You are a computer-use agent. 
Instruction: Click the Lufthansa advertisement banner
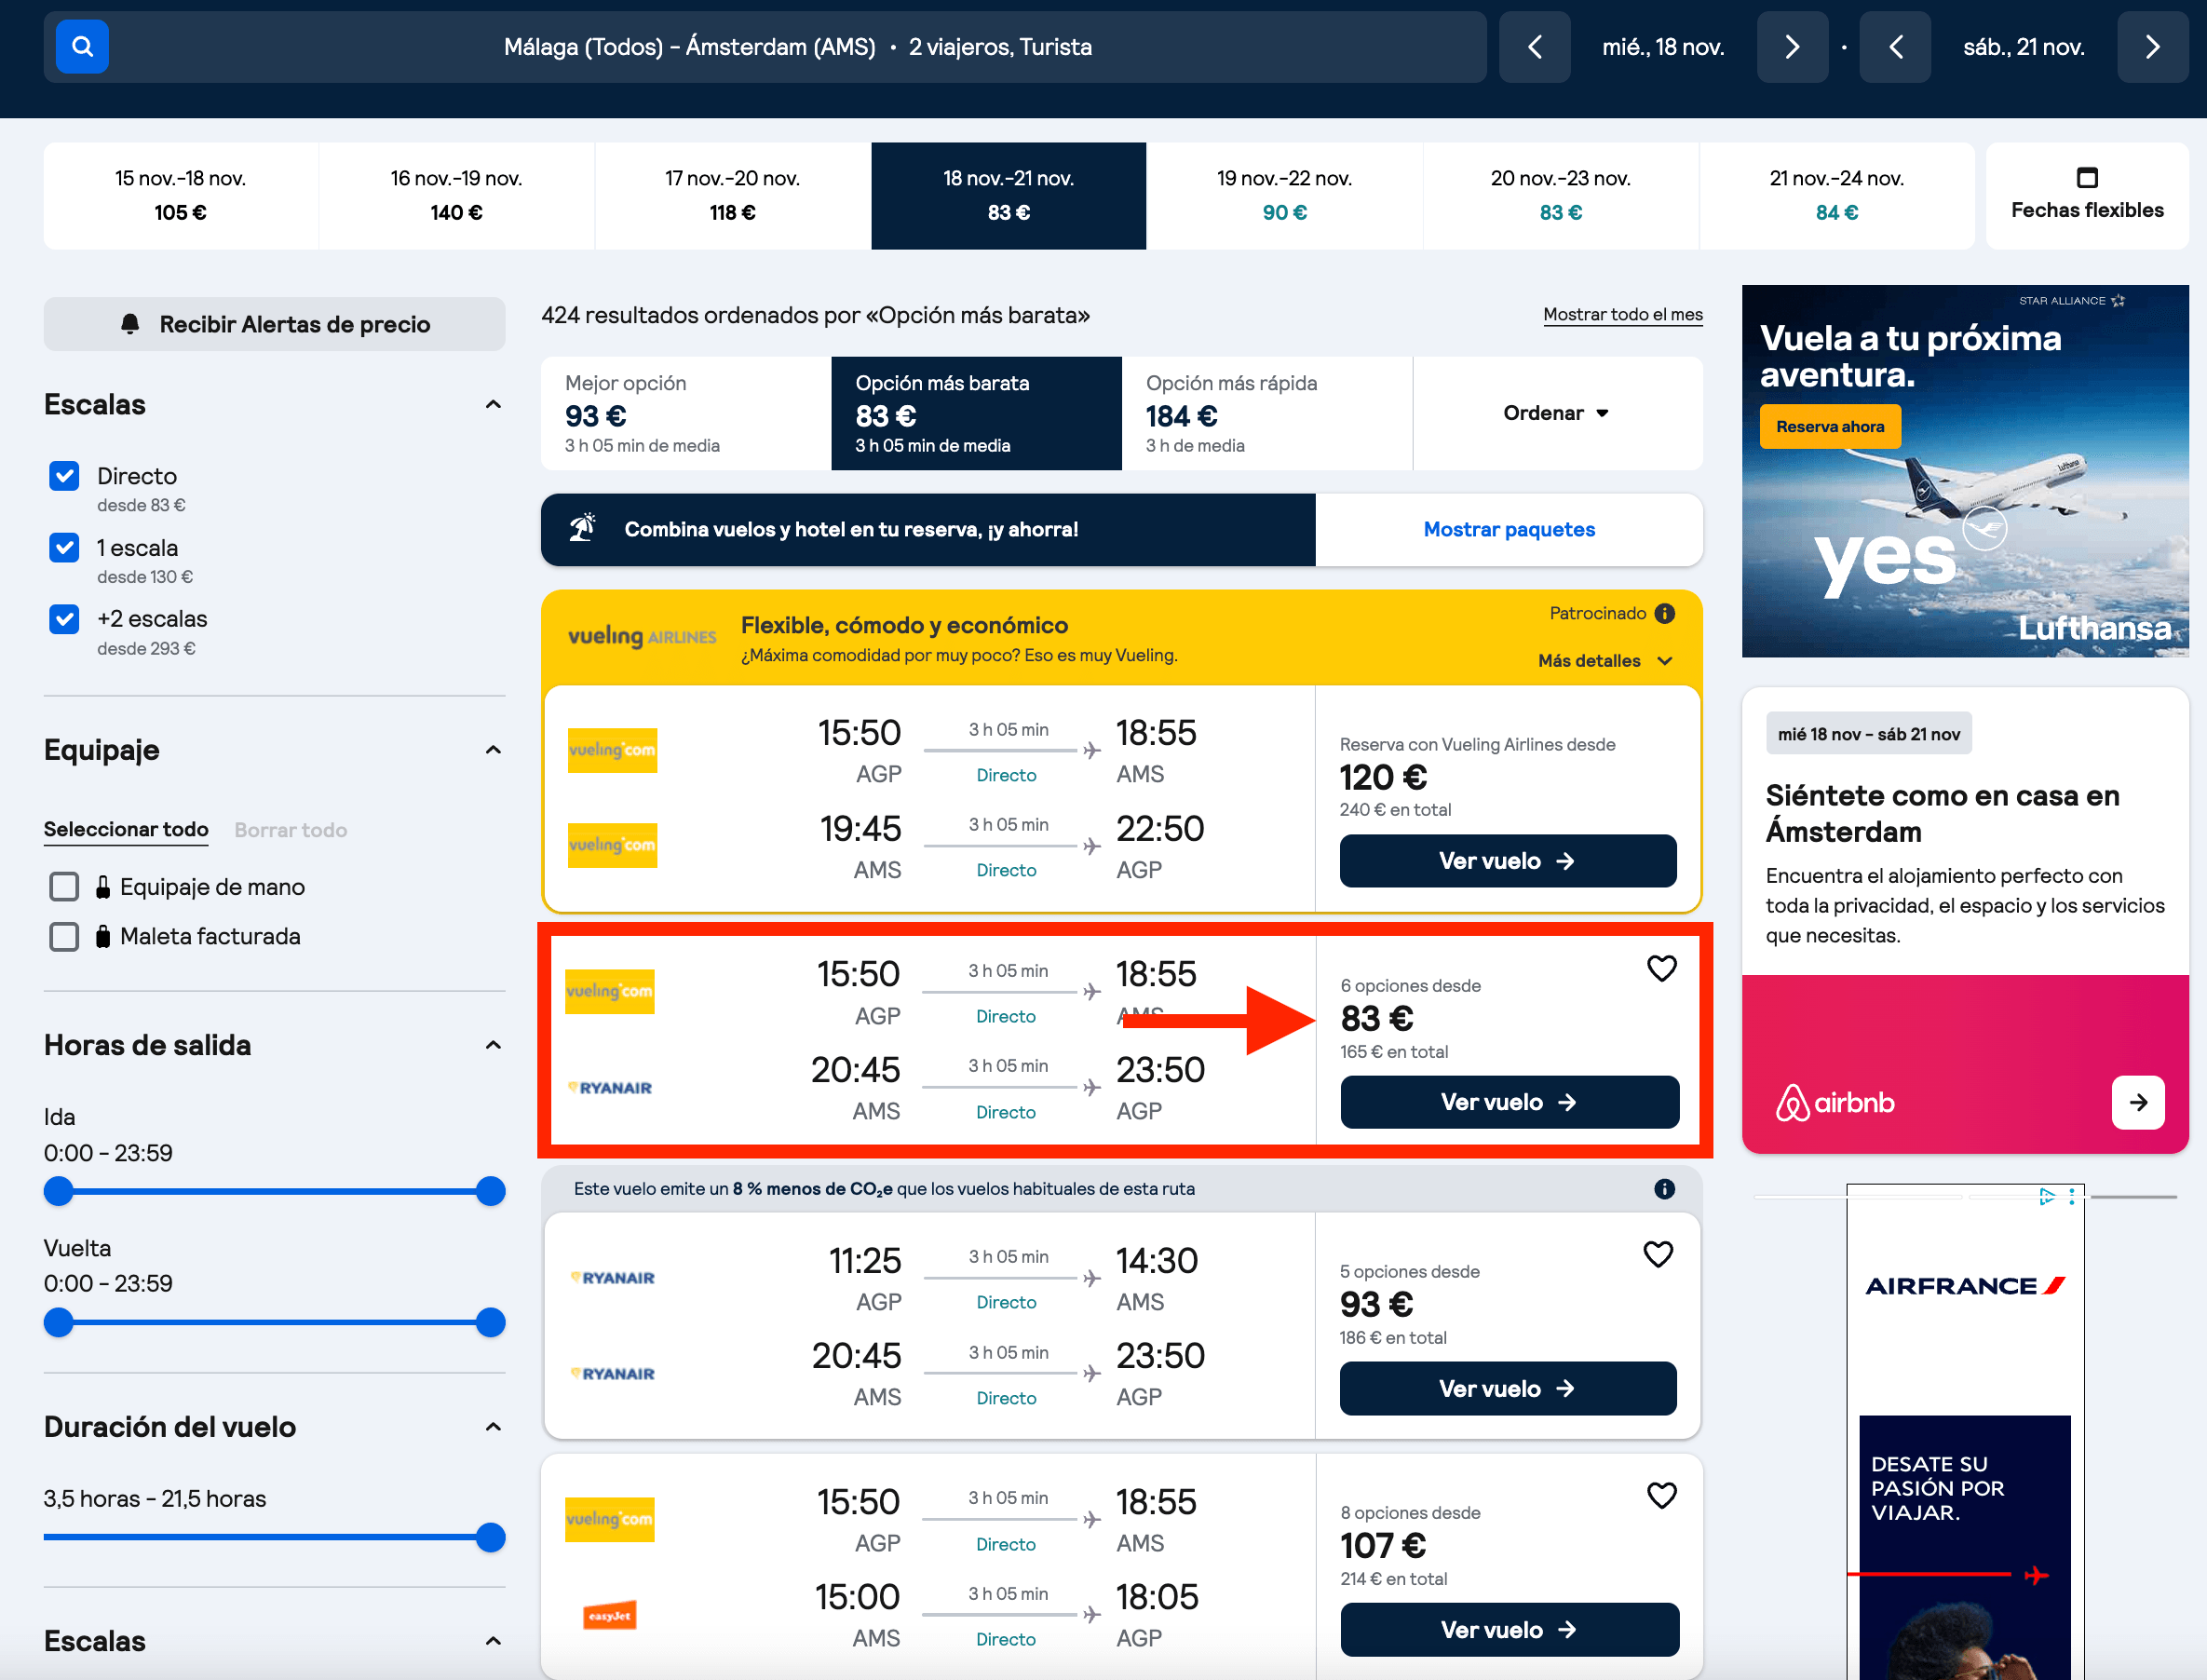click(x=1965, y=471)
